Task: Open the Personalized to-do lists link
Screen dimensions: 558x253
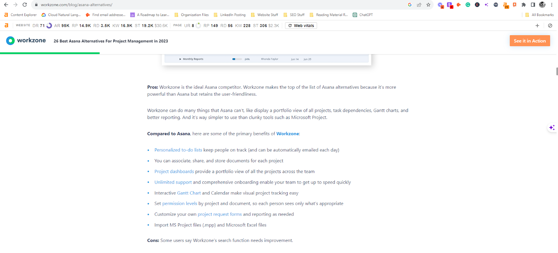Action: tap(178, 150)
